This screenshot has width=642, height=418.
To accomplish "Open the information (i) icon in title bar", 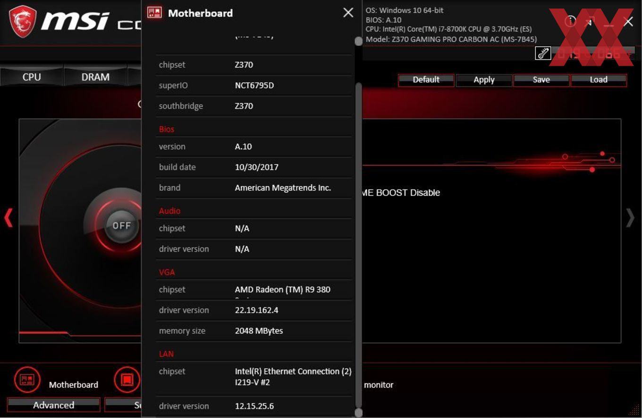I will [570, 21].
